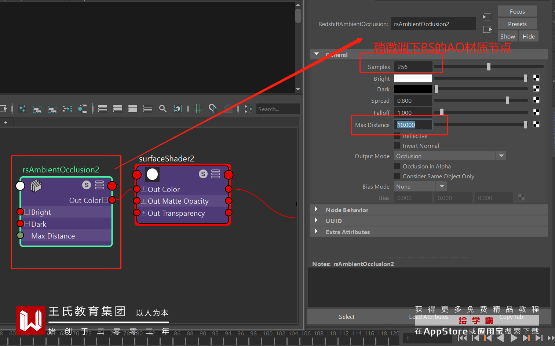The width and height of the screenshot is (555, 346).
Task: Click the texture swatch icon on rsAmbientOcclusion2
Action: click(x=36, y=186)
